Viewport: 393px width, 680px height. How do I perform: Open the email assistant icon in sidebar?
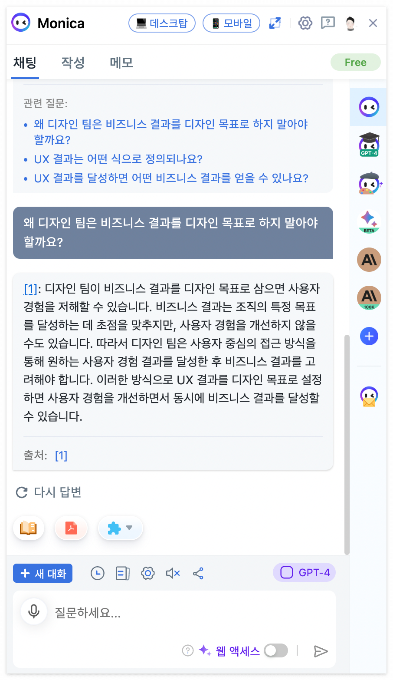[369, 396]
